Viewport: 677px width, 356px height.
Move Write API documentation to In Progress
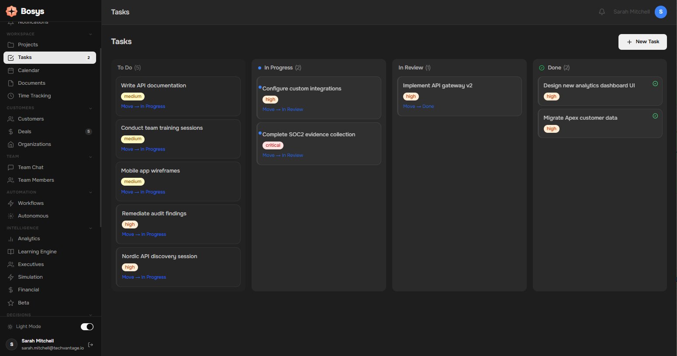[x=143, y=107]
